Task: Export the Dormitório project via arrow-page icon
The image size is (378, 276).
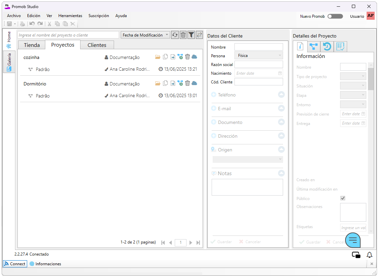Action: [173, 83]
